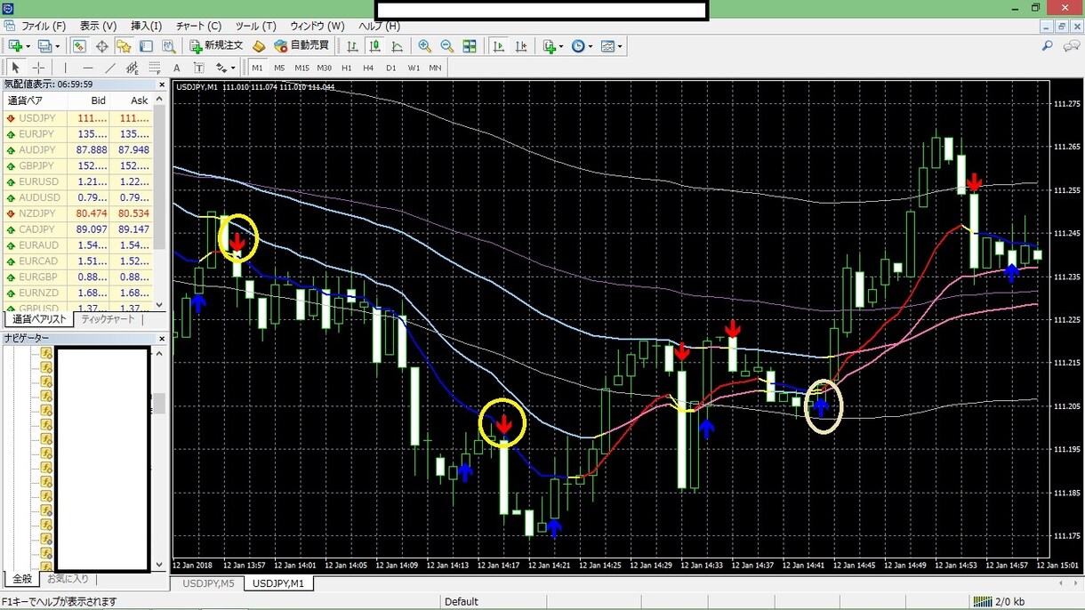Launch MetaEditor via the yellow book icon
Viewport: 1085px width, 610px height.
[x=259, y=46]
